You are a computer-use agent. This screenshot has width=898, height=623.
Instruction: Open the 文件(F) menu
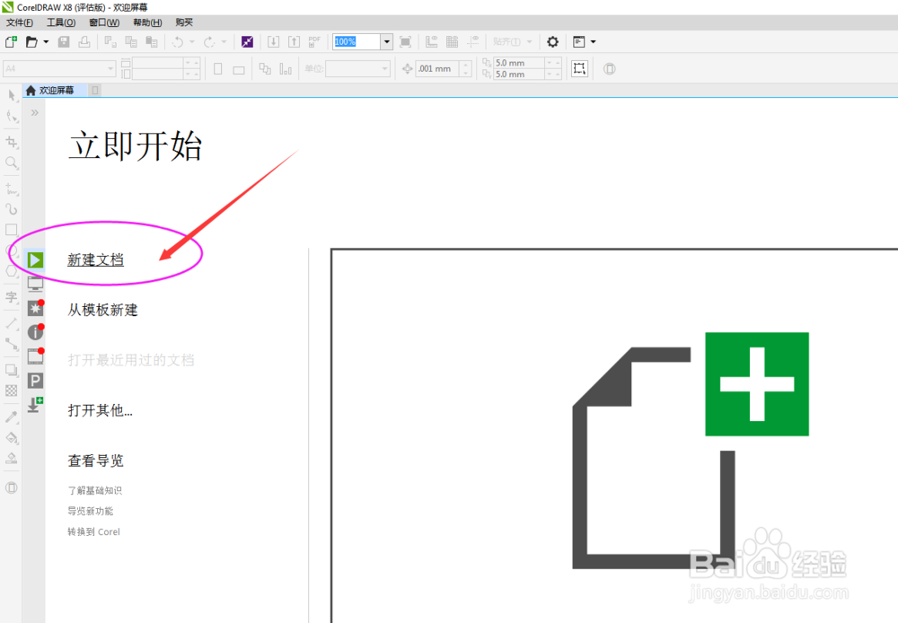click(20, 22)
